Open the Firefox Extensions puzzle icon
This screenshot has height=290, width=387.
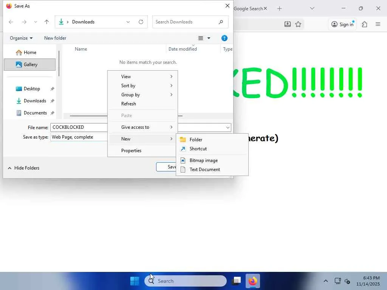coord(365,24)
